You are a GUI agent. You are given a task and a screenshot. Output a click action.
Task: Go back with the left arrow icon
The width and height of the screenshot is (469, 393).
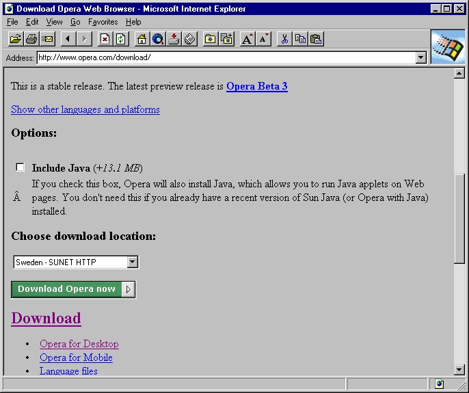point(68,39)
